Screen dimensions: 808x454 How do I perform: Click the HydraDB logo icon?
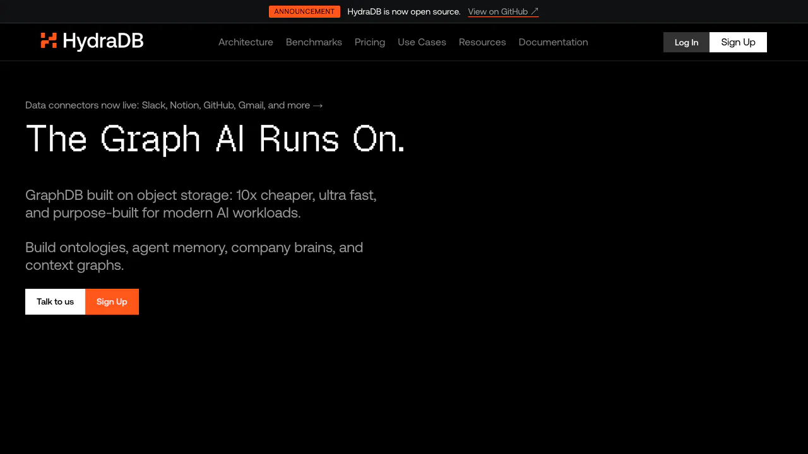[49, 41]
